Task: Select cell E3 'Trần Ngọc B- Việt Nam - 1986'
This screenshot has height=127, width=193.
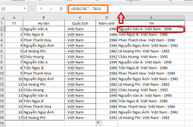Action: [151, 34]
